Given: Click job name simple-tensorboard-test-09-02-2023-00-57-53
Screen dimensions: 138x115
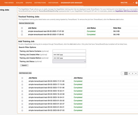Looking at the screenshot, I should pyautogui.click(x=46, y=110).
